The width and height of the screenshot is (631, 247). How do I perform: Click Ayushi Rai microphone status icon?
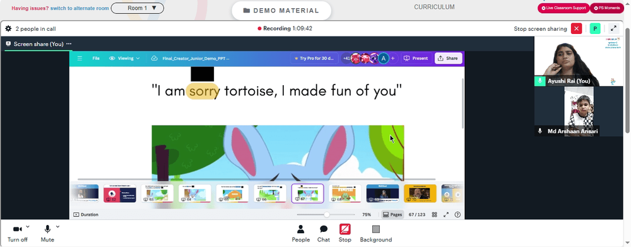coord(540,81)
